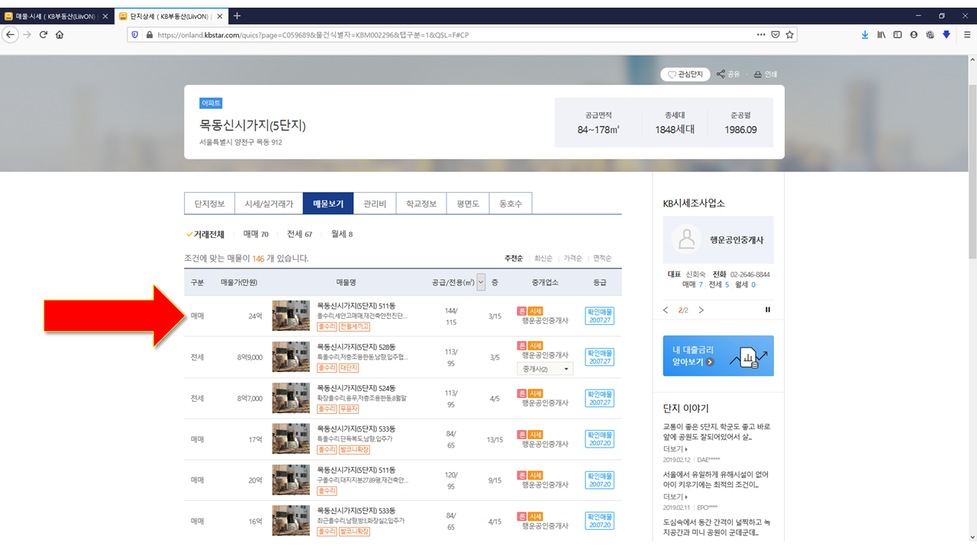
Task: Bookmark this page with the star icon
Action: coord(790,34)
